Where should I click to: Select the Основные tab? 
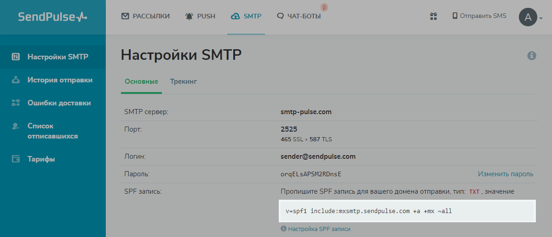[x=141, y=81]
